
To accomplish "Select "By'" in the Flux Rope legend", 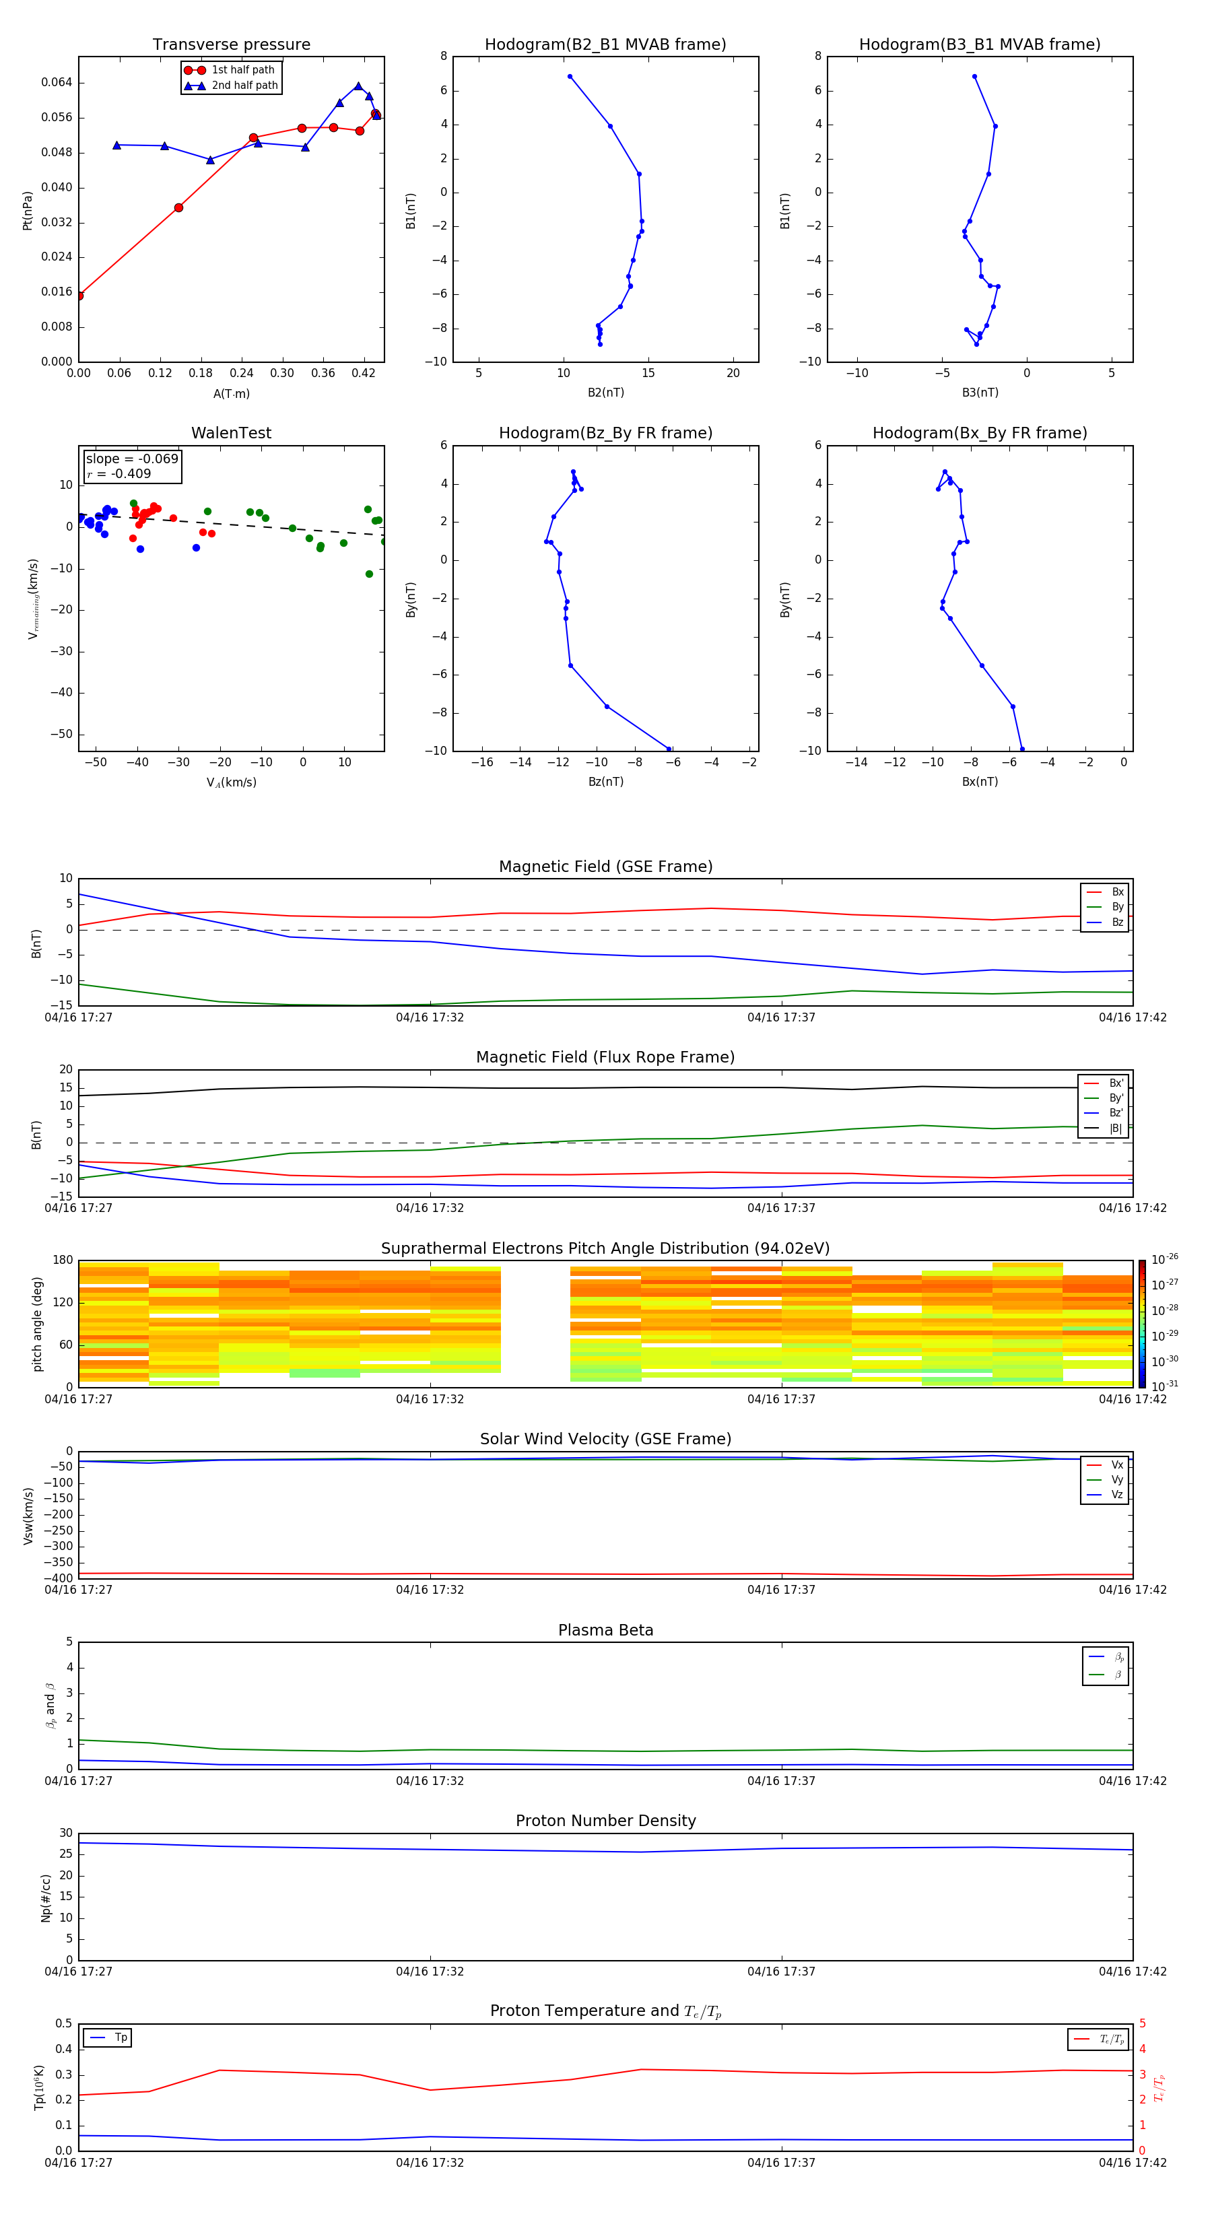I will click(x=1104, y=1098).
